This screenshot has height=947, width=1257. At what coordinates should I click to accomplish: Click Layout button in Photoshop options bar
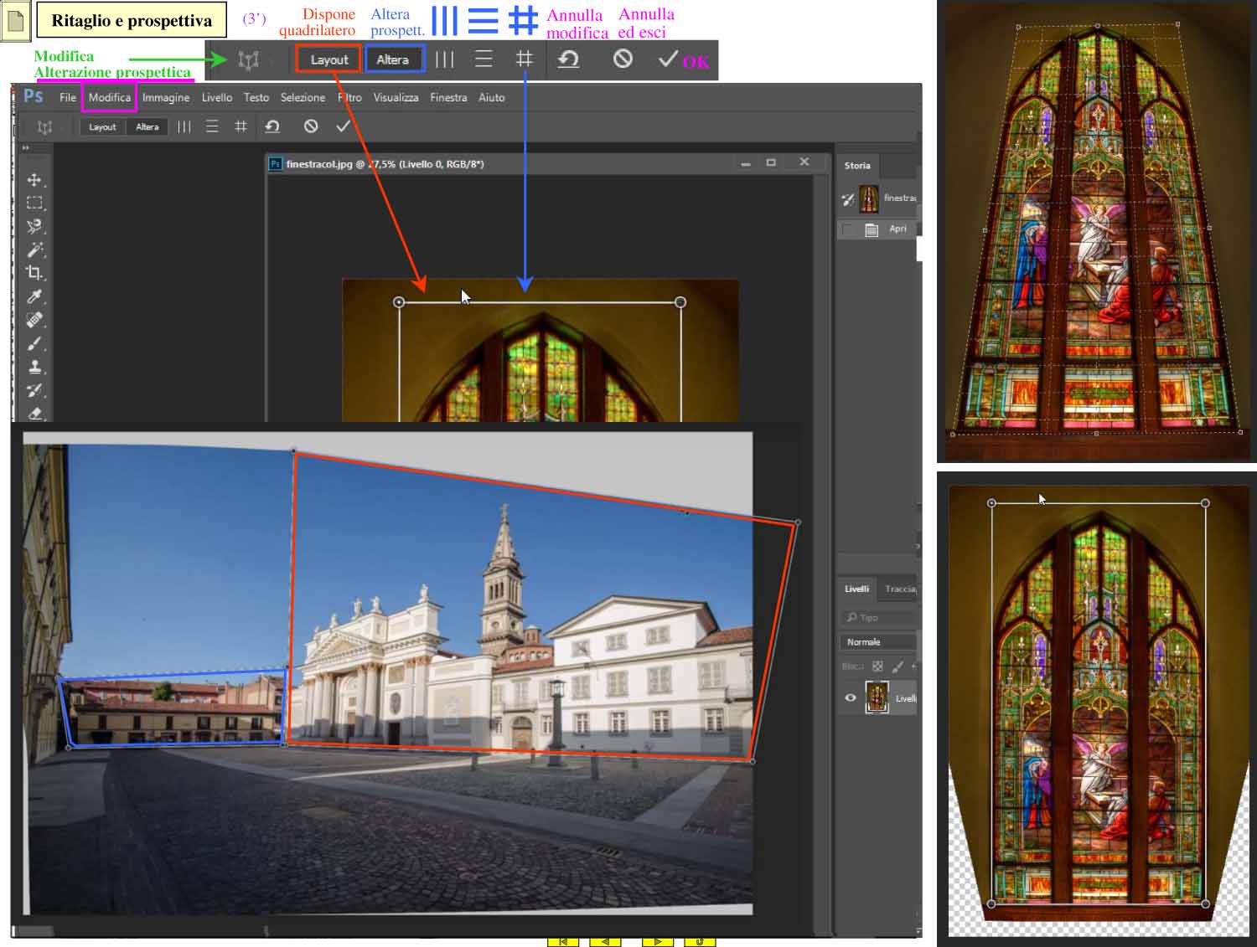(102, 126)
